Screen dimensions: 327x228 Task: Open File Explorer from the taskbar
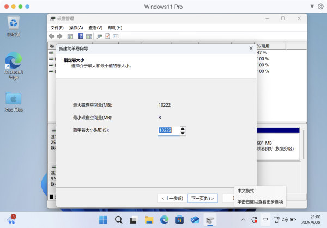coord(149,220)
